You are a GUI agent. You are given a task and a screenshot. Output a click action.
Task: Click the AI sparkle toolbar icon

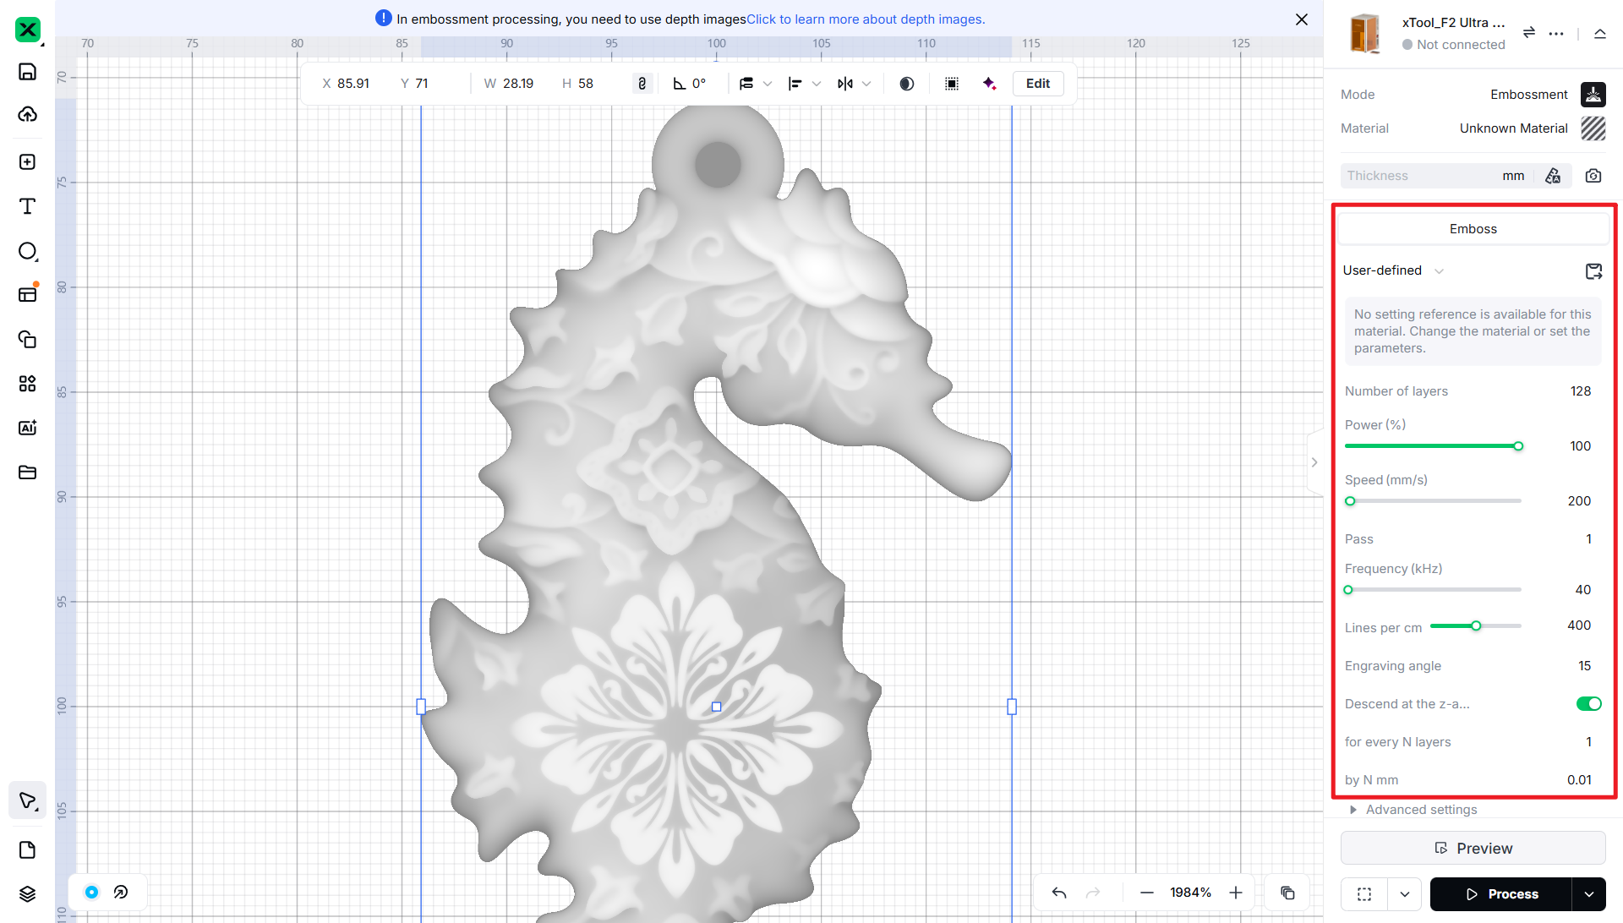coord(990,84)
